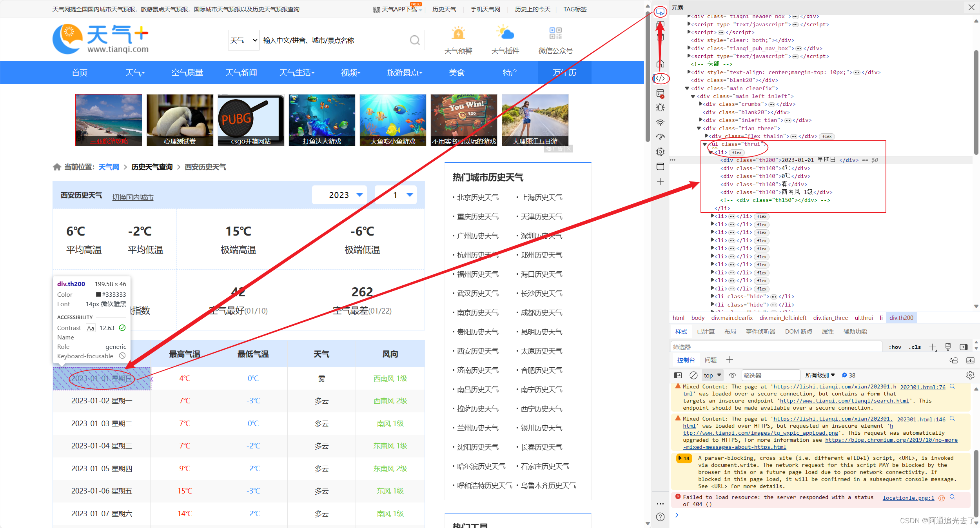980x528 pixels.
Task: Select the console filter eye icon
Action: 732,375
